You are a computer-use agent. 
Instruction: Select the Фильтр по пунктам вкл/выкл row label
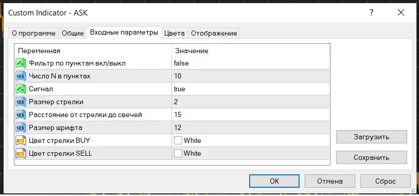click(77, 63)
